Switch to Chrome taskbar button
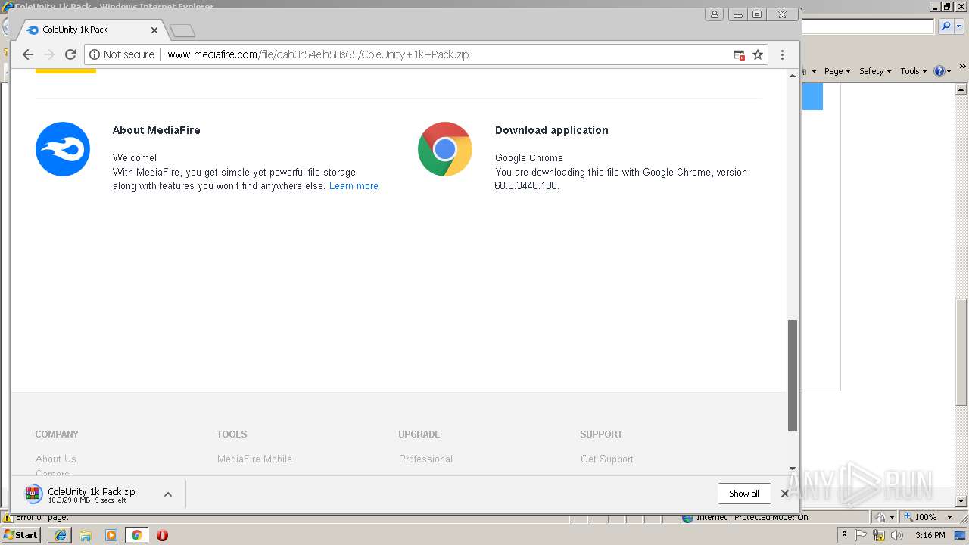The image size is (969, 545). pyautogui.click(x=137, y=535)
